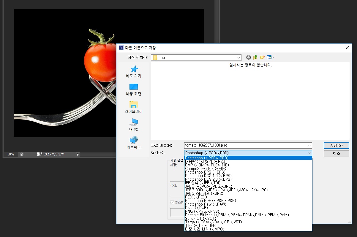357x237 pixels.
Task: Open the view menu icon
Action: [x=270, y=58]
